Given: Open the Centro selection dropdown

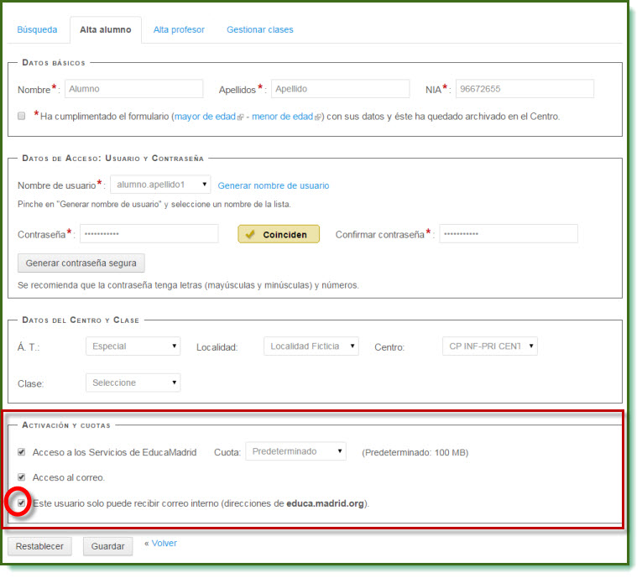Looking at the screenshot, I should point(489,346).
